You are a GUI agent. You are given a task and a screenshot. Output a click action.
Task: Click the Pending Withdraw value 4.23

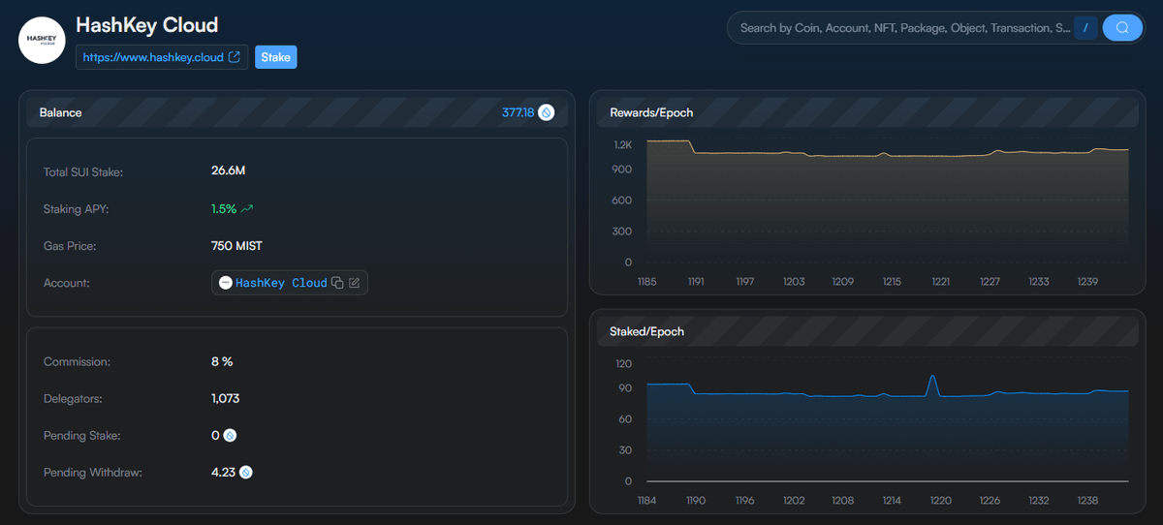point(223,473)
